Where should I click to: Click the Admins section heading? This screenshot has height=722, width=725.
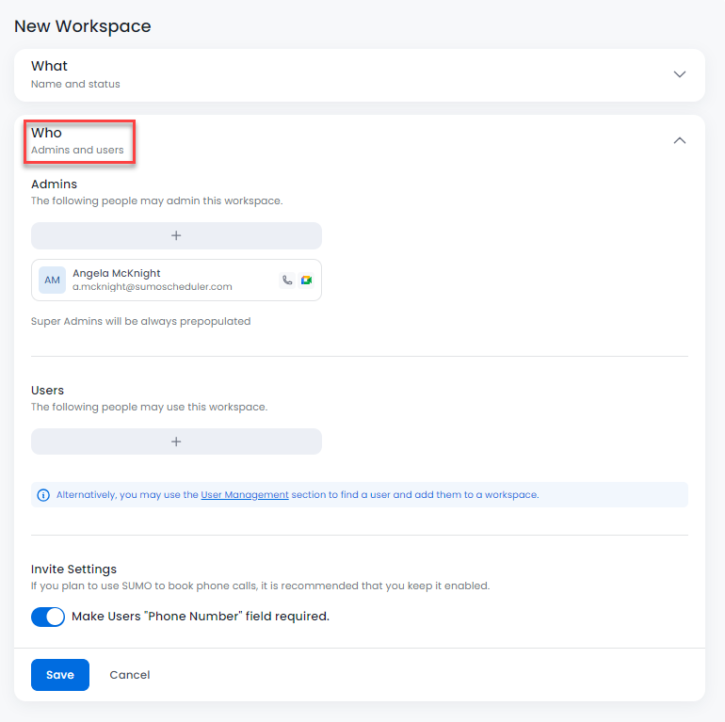pyautogui.click(x=54, y=184)
